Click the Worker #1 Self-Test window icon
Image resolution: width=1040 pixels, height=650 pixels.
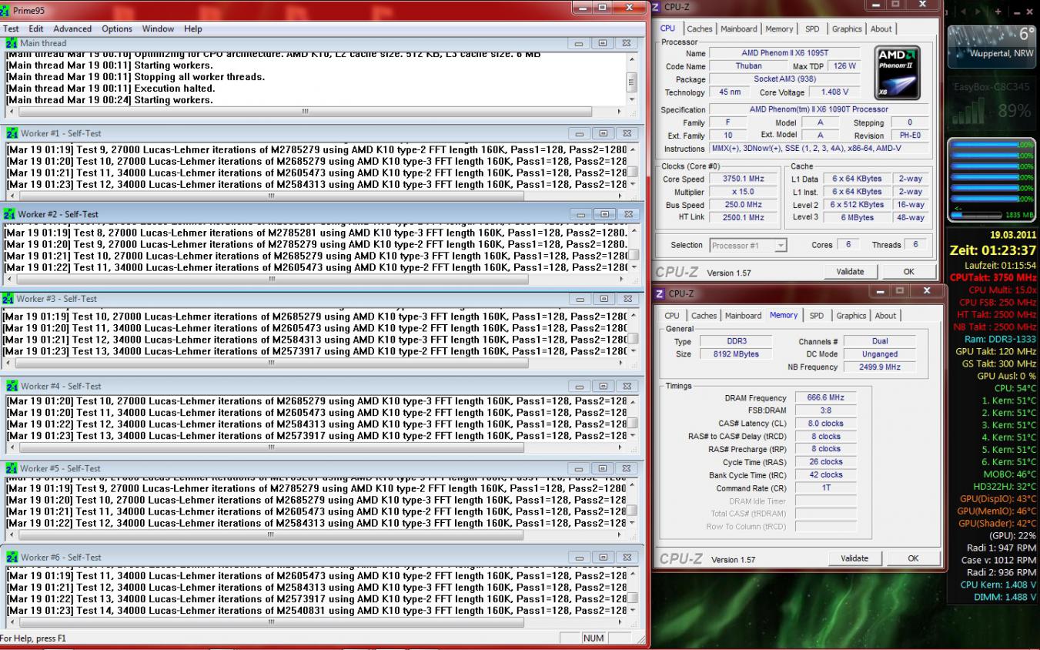pyautogui.click(x=12, y=133)
